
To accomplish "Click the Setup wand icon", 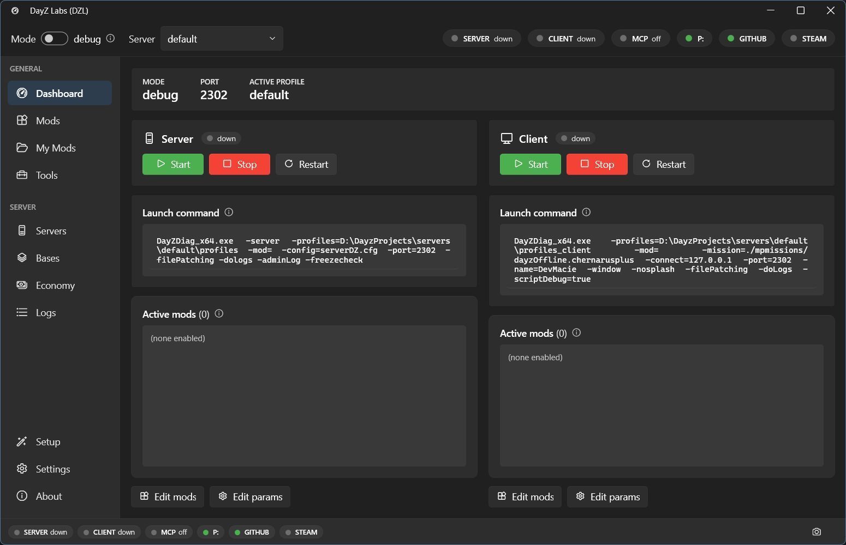I will pyautogui.click(x=22, y=441).
